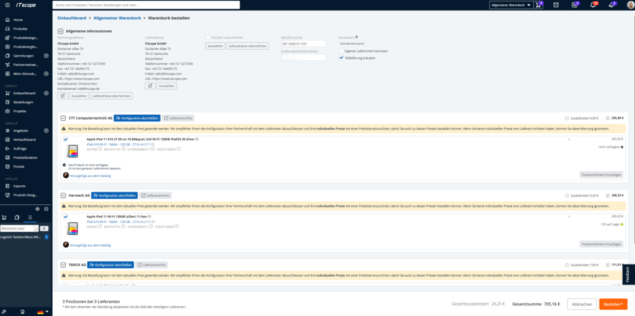The image size is (635, 316).
Task: Collapse the sidebar using the top-left toggle icon
Action: click(7, 5)
